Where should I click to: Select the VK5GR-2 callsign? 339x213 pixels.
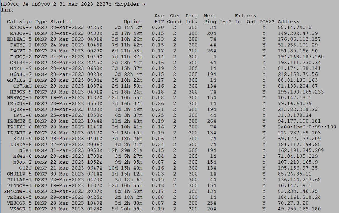pyautogui.click(x=21, y=209)
